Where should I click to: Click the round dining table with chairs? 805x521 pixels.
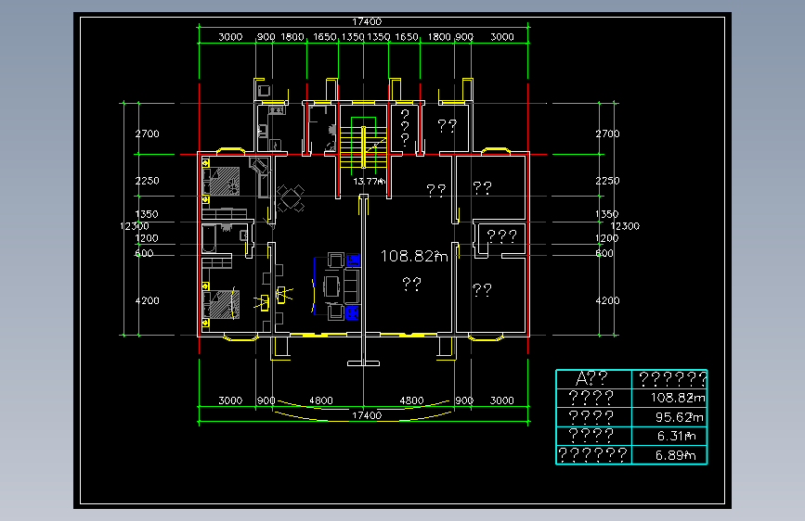291,198
